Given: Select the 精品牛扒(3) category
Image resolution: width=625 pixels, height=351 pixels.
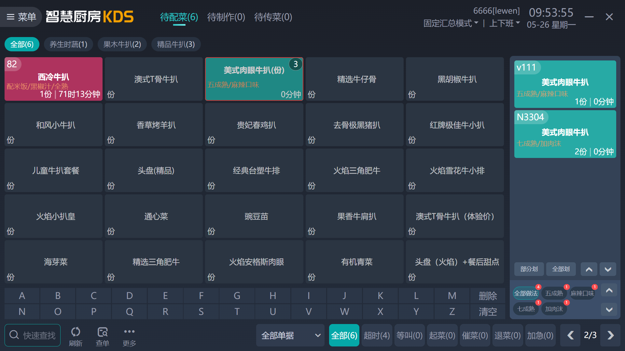Looking at the screenshot, I should [x=176, y=44].
